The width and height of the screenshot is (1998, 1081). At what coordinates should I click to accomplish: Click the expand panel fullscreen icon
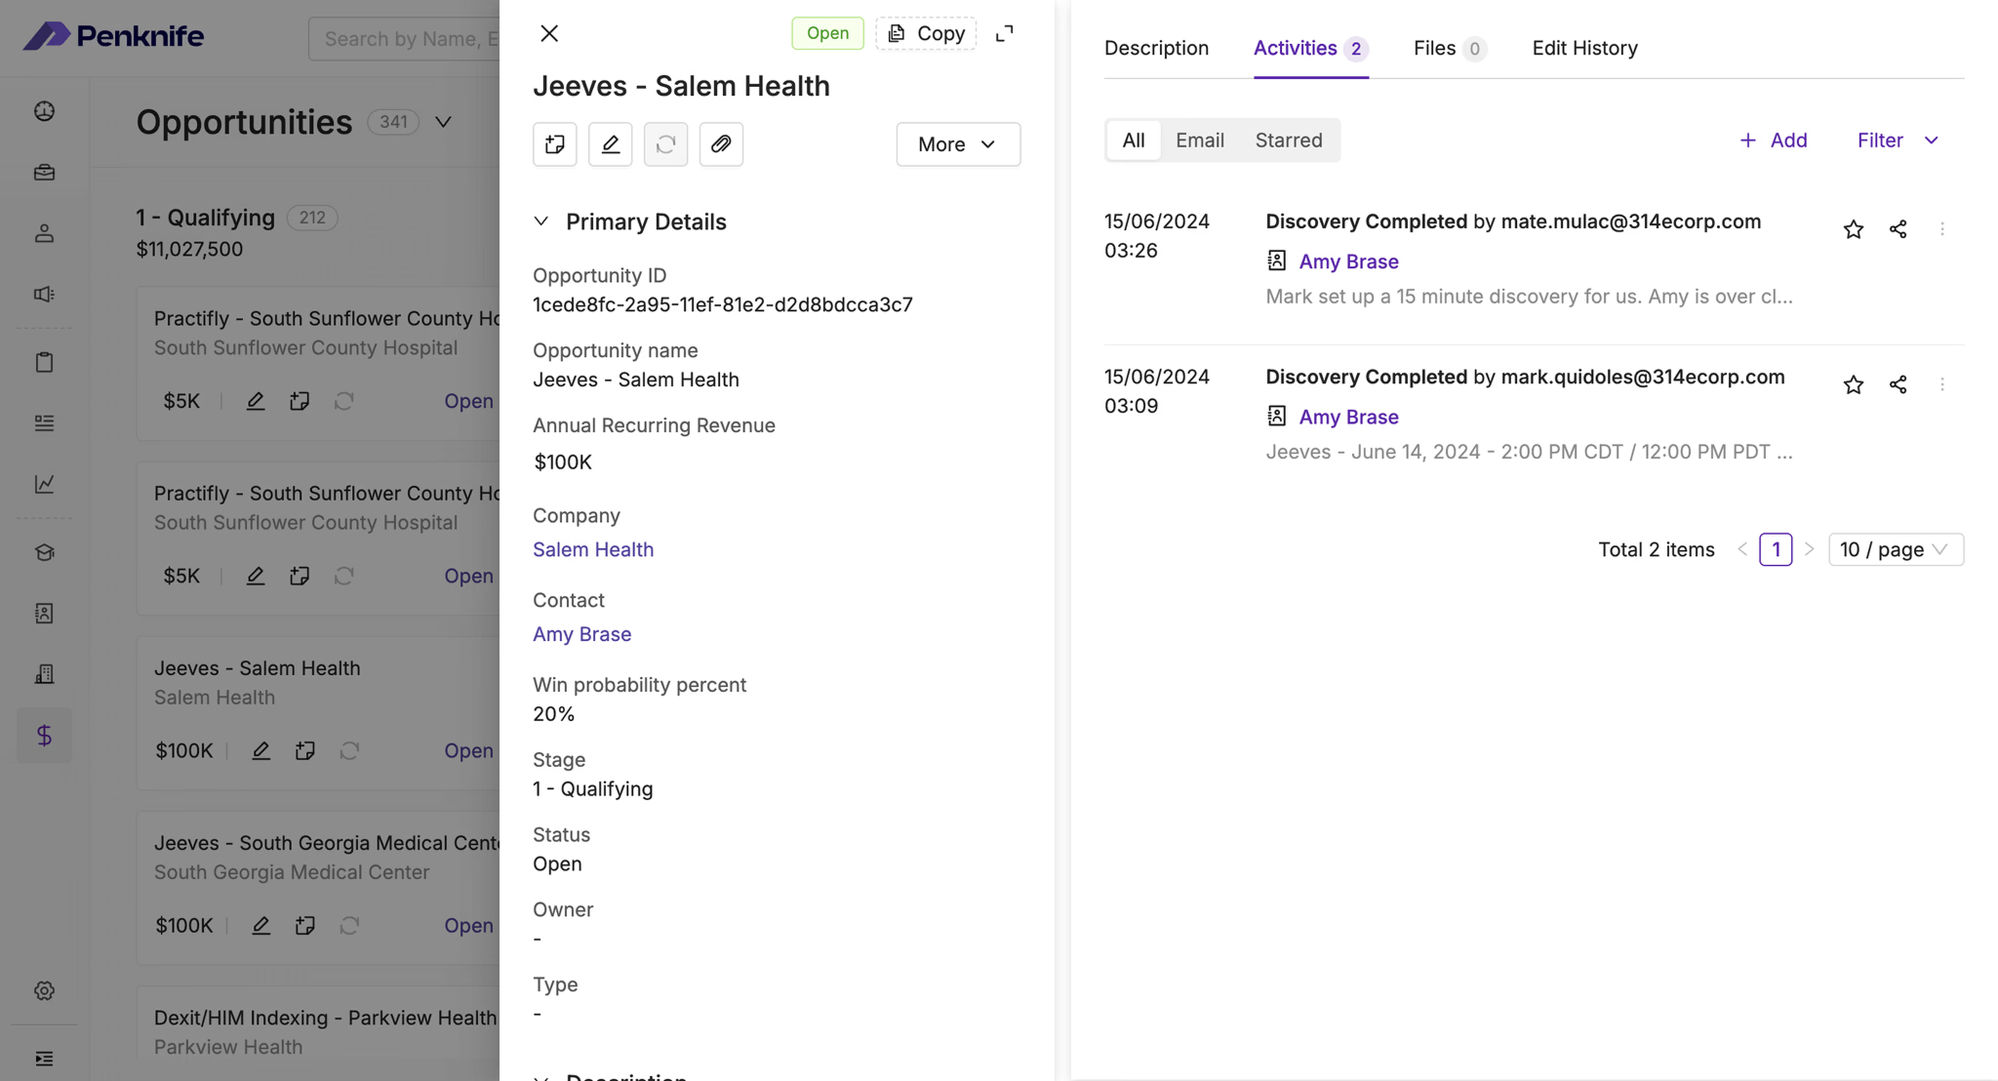click(x=1004, y=33)
